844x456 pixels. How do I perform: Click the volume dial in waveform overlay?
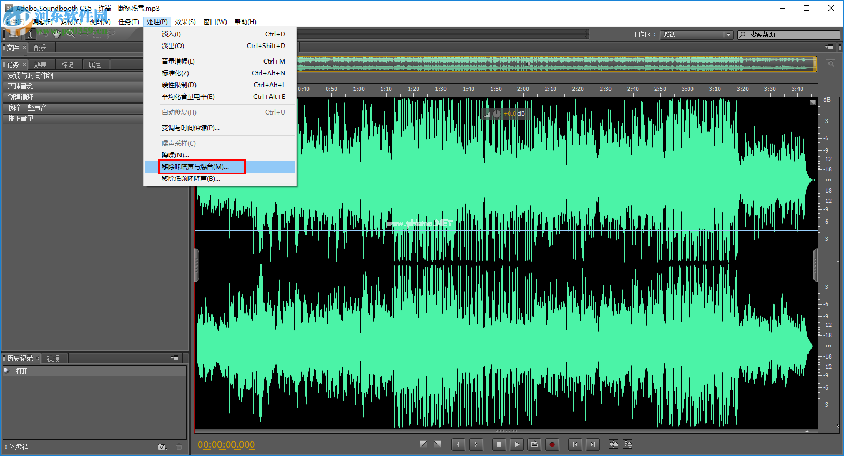(496, 113)
